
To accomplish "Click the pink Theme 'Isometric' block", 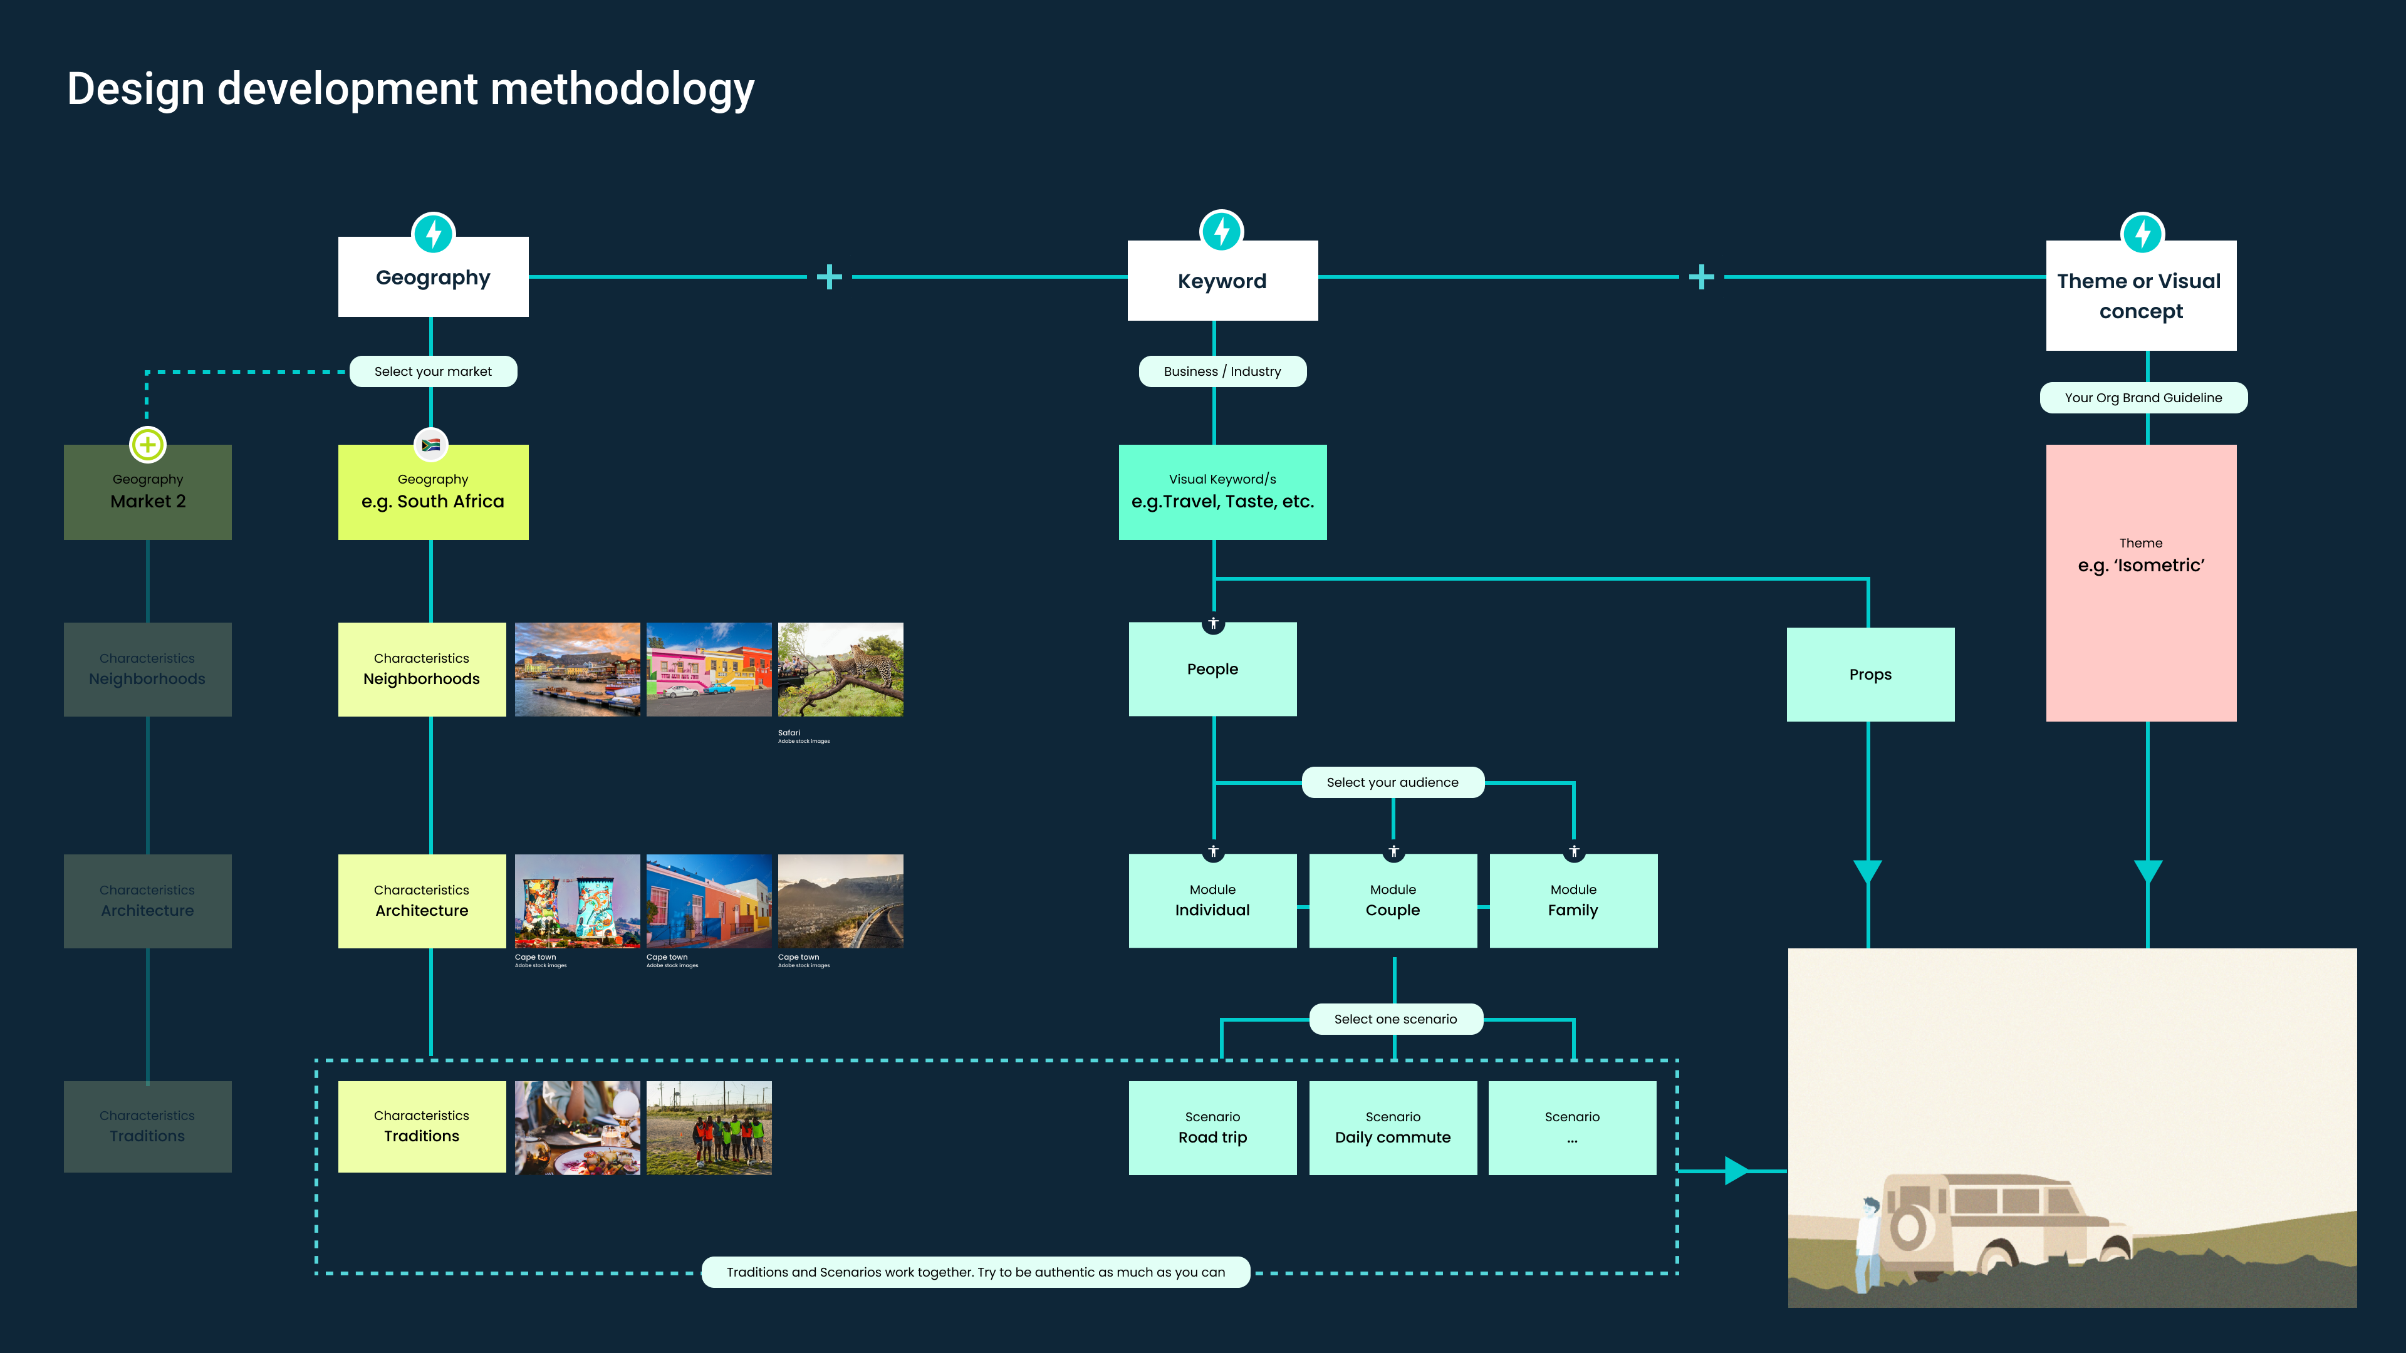I will pos(2141,583).
